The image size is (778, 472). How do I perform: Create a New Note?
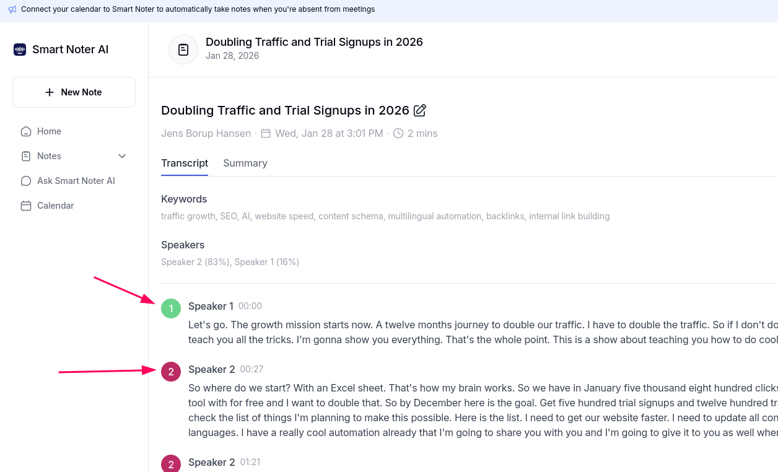point(74,92)
